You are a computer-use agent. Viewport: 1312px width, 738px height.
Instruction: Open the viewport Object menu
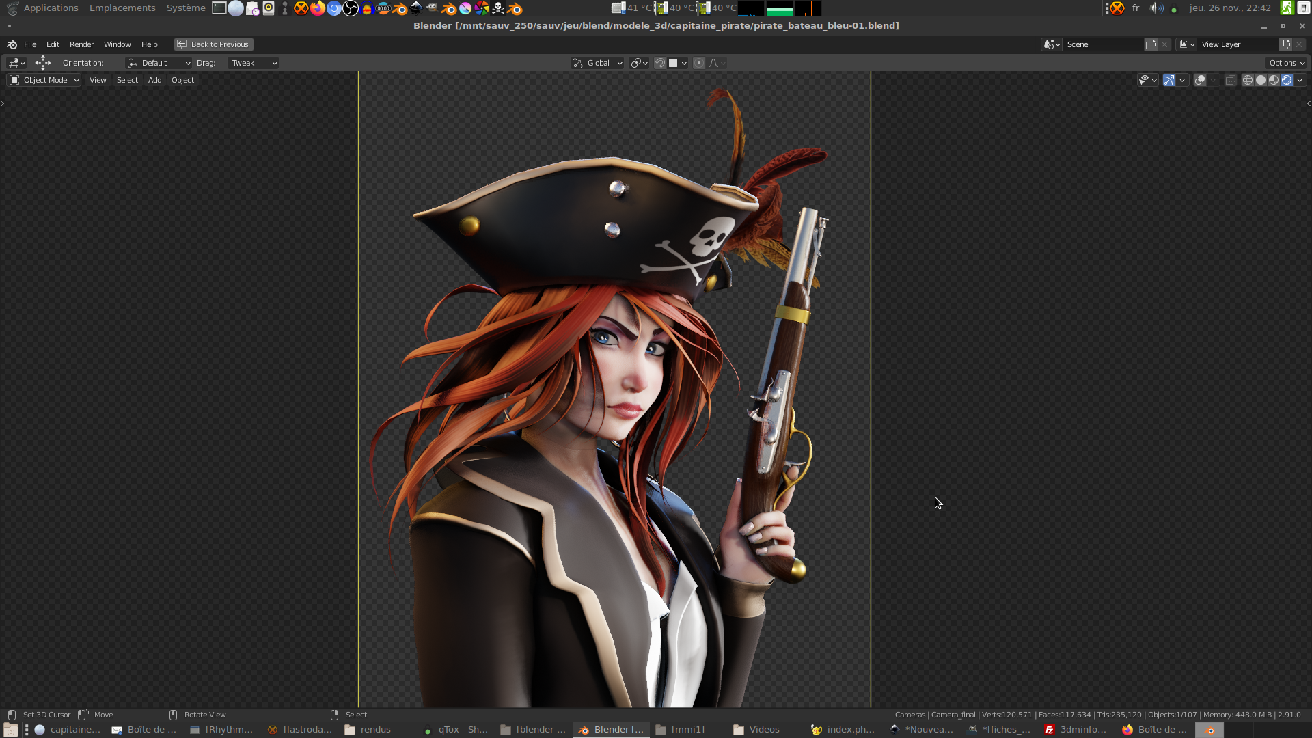click(x=182, y=80)
